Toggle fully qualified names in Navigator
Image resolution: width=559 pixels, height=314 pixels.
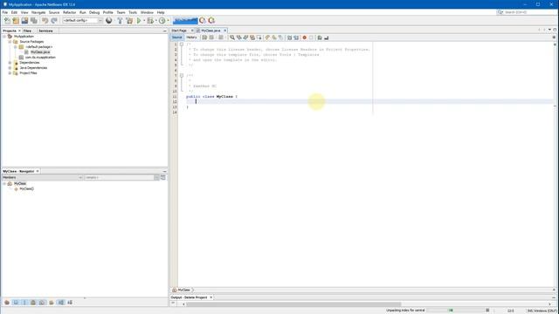[x=52, y=303]
